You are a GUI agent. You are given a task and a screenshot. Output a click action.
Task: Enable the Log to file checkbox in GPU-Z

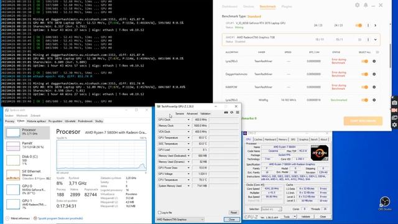(x=159, y=213)
